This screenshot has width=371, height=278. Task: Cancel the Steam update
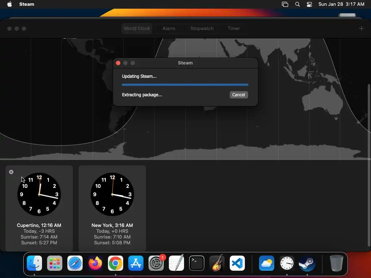tap(238, 95)
